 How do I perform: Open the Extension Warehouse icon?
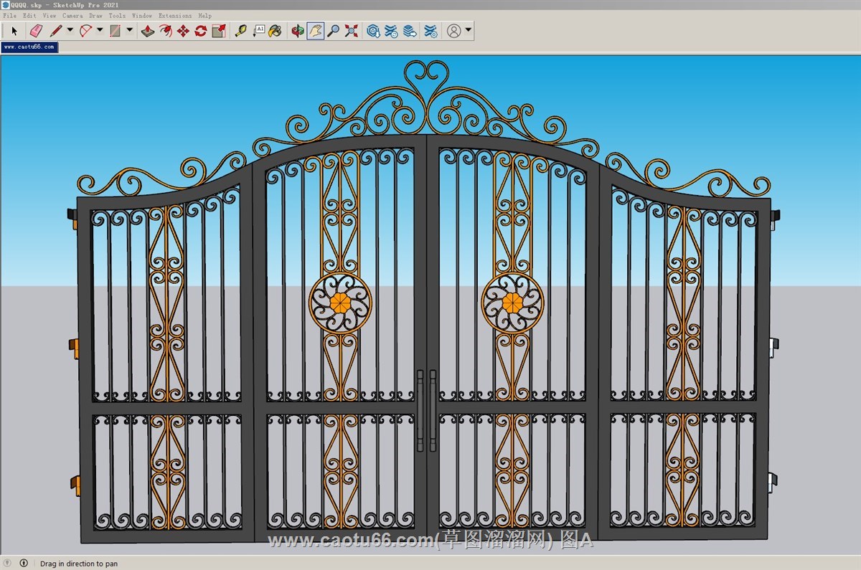(x=391, y=31)
